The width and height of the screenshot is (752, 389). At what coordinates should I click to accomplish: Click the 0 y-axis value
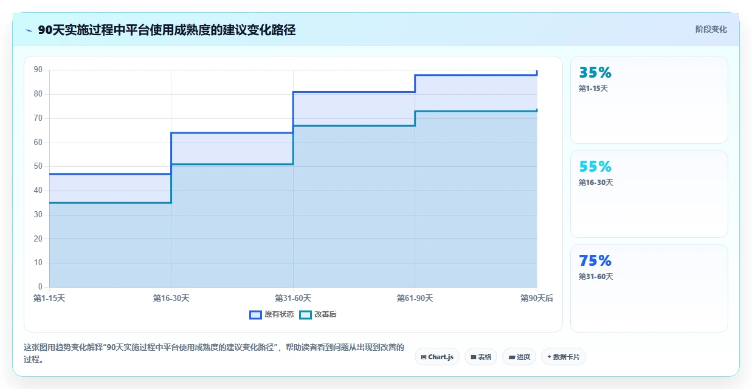[x=40, y=286]
